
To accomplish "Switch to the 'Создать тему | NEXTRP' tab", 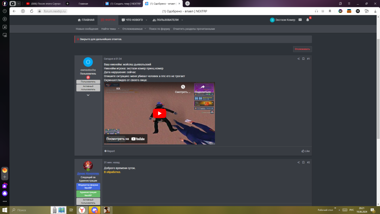I will pos(123,4).
